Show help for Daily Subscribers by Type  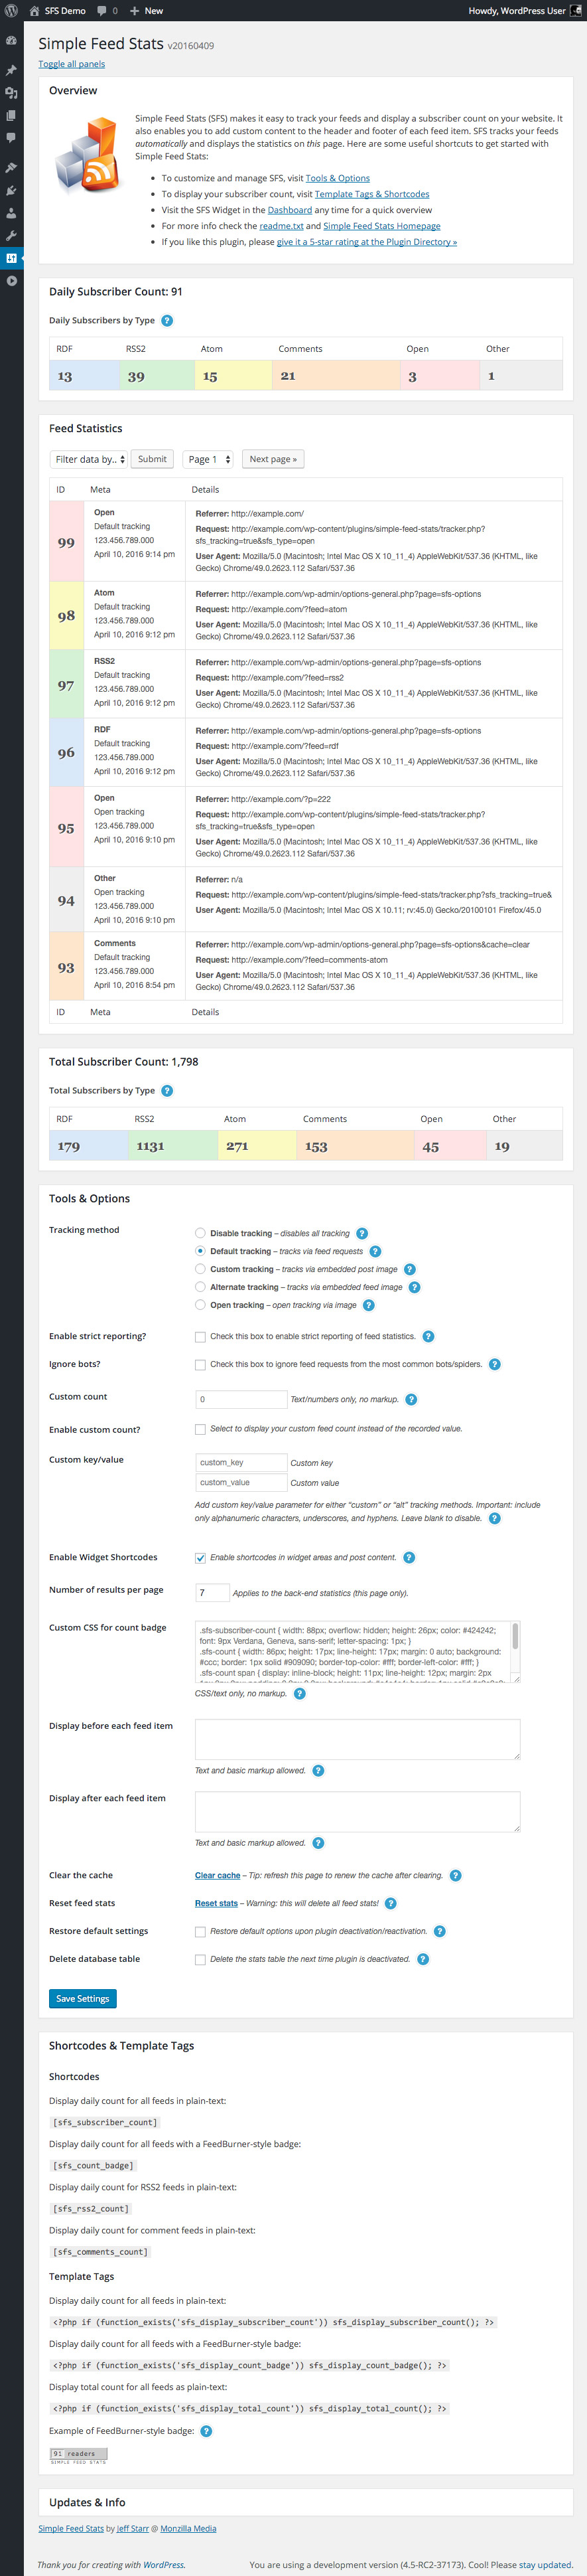166,321
